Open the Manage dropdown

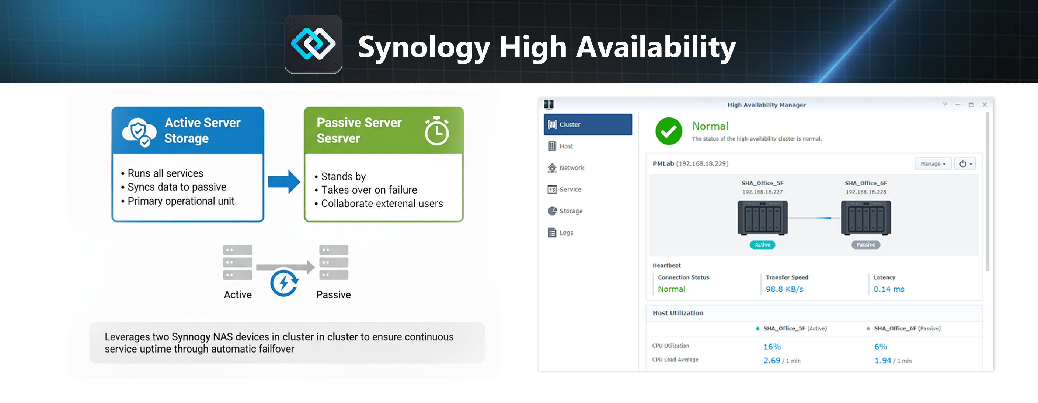pyautogui.click(x=933, y=164)
